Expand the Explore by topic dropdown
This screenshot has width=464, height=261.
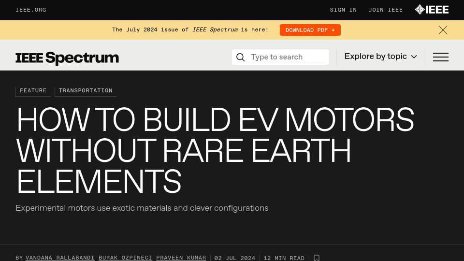point(380,57)
